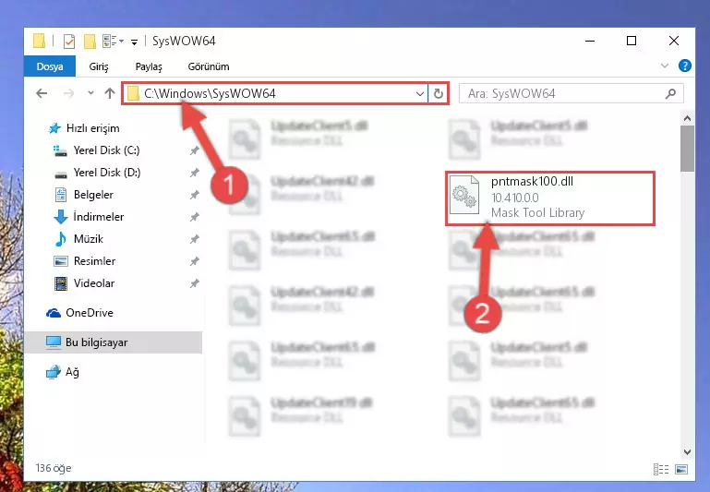Go up one folder level
The width and height of the screenshot is (710, 492).
click(110, 93)
